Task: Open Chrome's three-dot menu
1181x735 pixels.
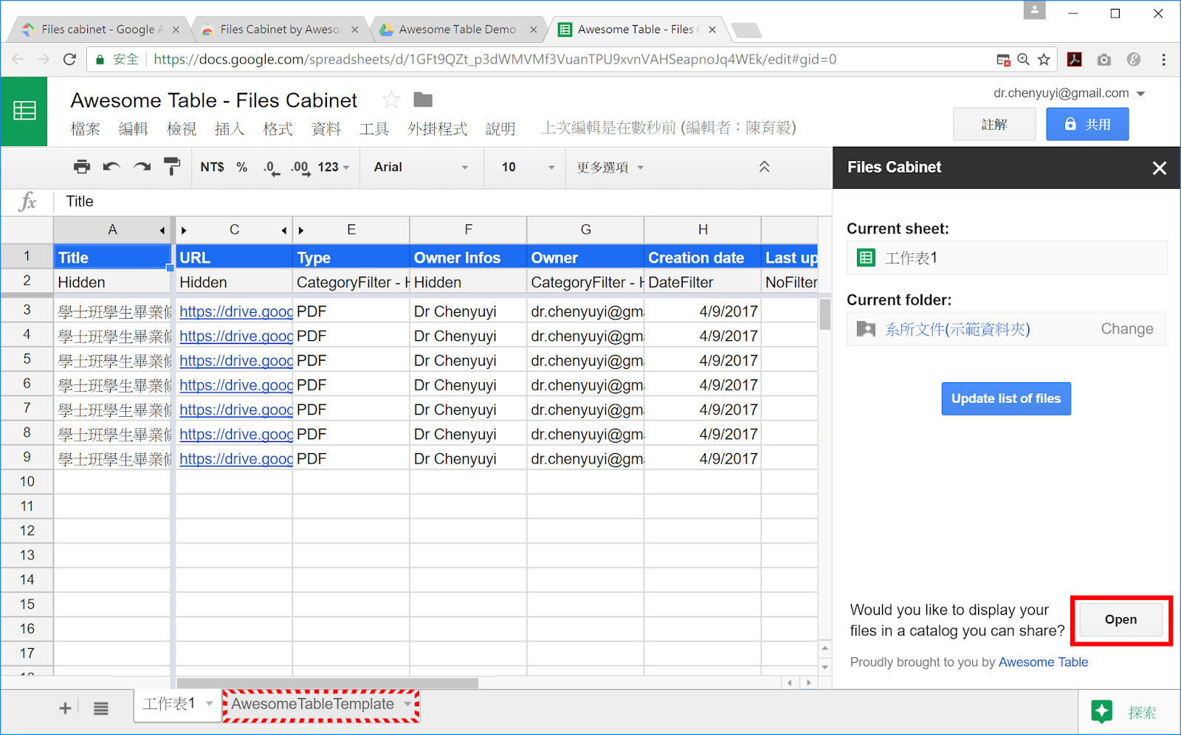Action: (1163, 60)
